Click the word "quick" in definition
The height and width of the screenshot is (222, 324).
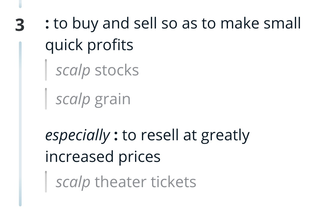coord(64,46)
